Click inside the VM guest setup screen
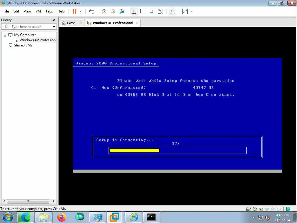 (x=178, y=116)
